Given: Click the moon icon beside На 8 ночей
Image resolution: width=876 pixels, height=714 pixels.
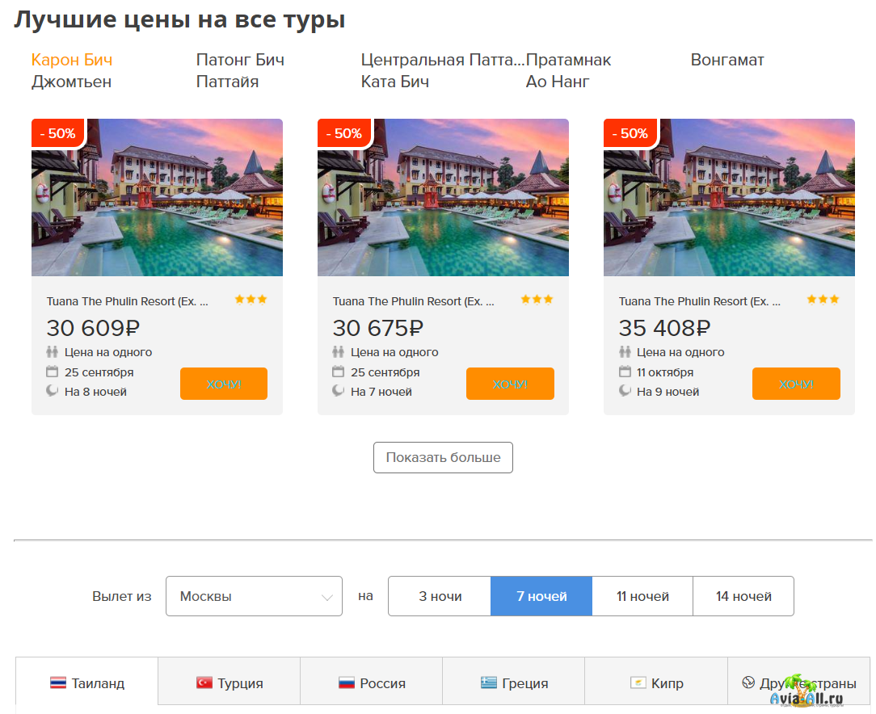Looking at the screenshot, I should pyautogui.click(x=53, y=391).
